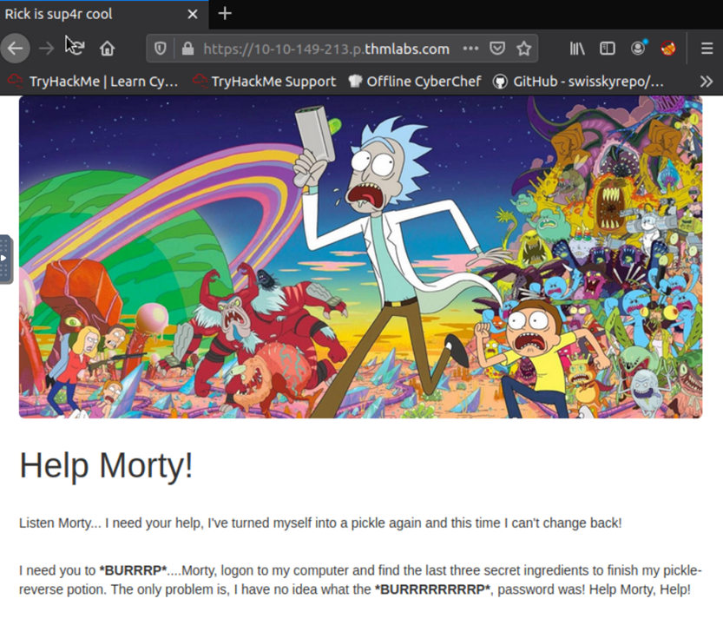Click the bold *BURRRRRRRRP* text
723x625 pixels.
pyautogui.click(x=432, y=589)
